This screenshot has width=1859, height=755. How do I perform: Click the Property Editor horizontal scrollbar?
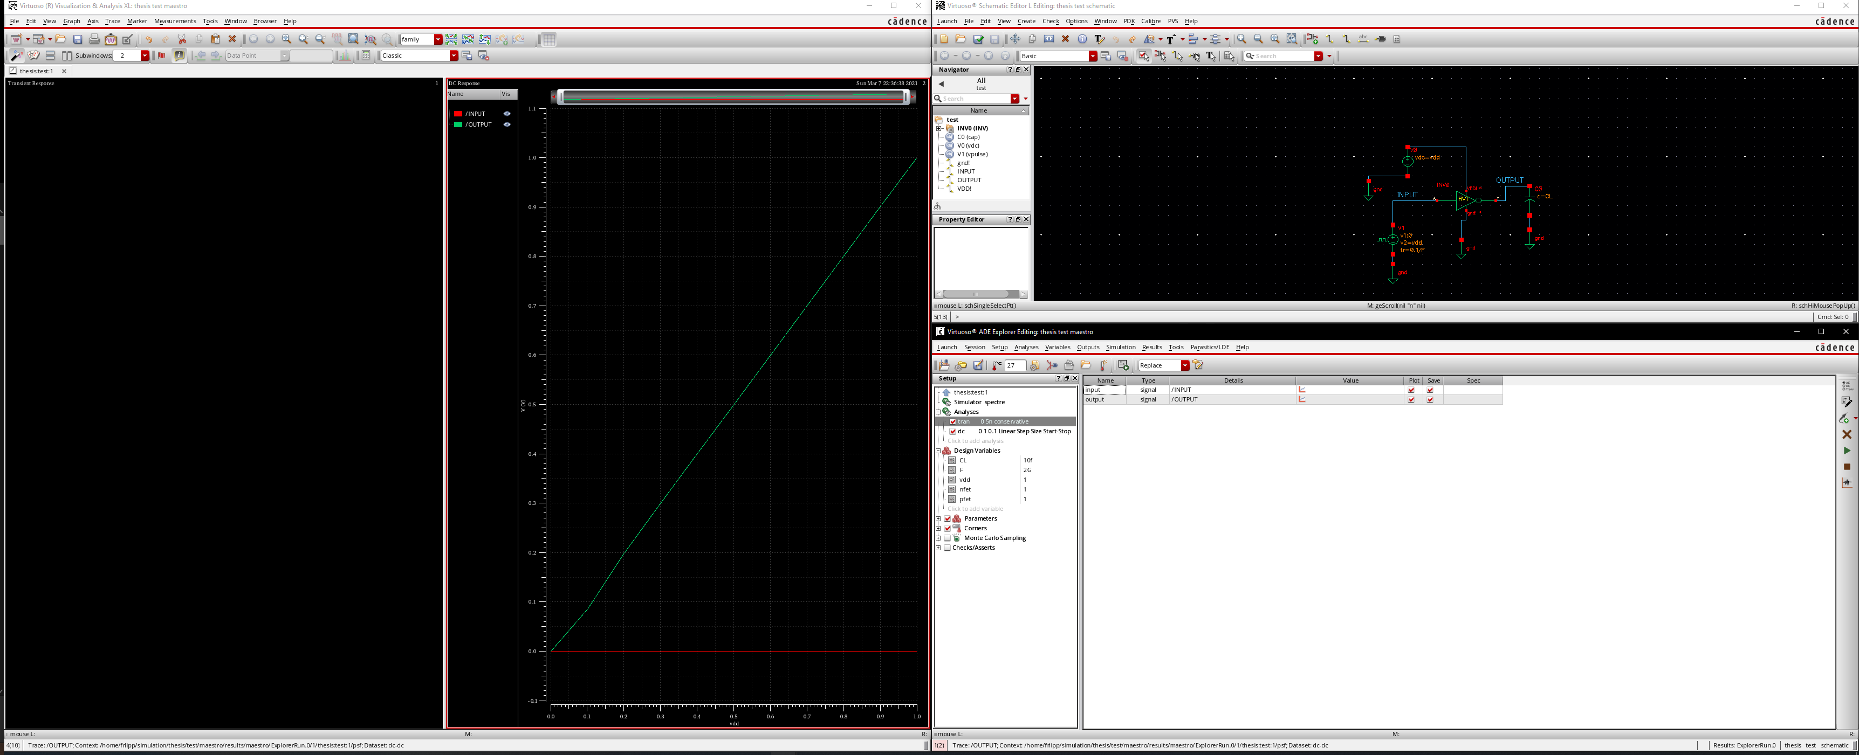981,294
